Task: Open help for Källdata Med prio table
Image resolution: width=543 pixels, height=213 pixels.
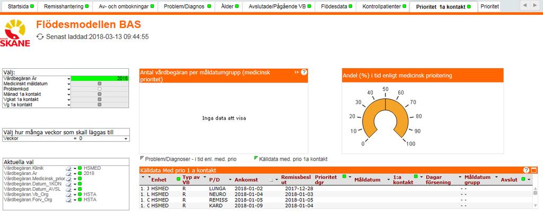Action: [x=527, y=170]
